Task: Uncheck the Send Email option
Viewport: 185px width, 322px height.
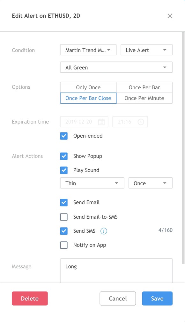Action: coord(64,203)
